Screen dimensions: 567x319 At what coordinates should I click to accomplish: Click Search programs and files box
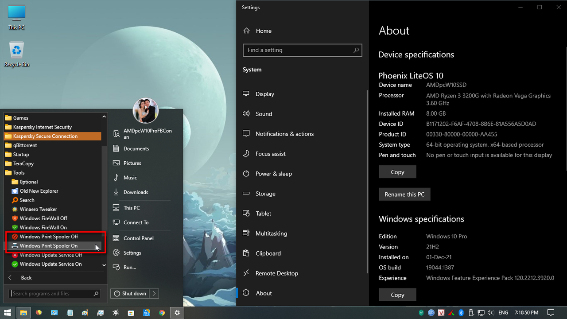pyautogui.click(x=55, y=293)
